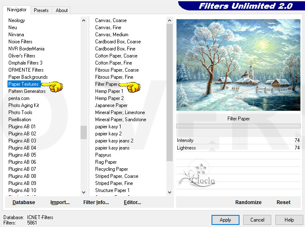Click Import... to add filters
Image resolution: width=305 pixels, height=227 pixels.
60,202
